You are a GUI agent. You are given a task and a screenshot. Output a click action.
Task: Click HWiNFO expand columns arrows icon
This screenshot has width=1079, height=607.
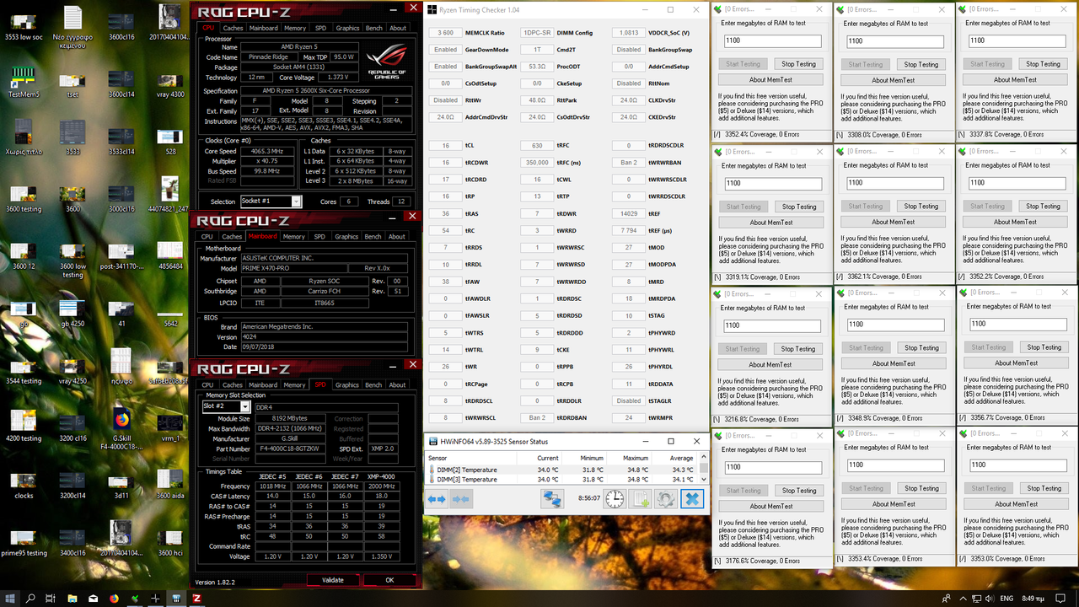point(437,499)
